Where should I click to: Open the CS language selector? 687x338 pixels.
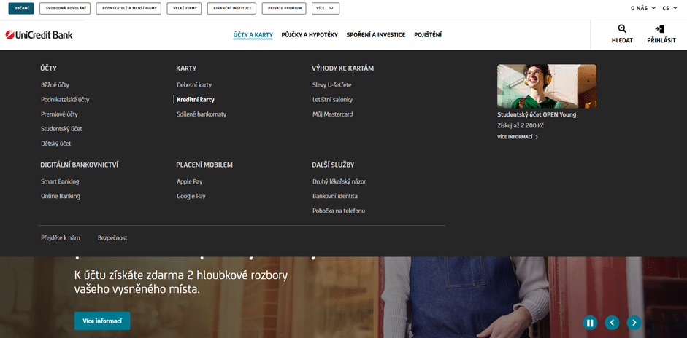click(x=669, y=9)
